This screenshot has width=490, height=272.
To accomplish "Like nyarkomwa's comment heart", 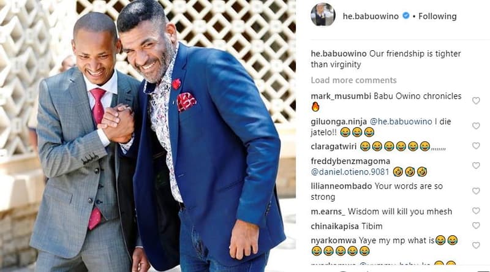I will pyautogui.click(x=476, y=246).
